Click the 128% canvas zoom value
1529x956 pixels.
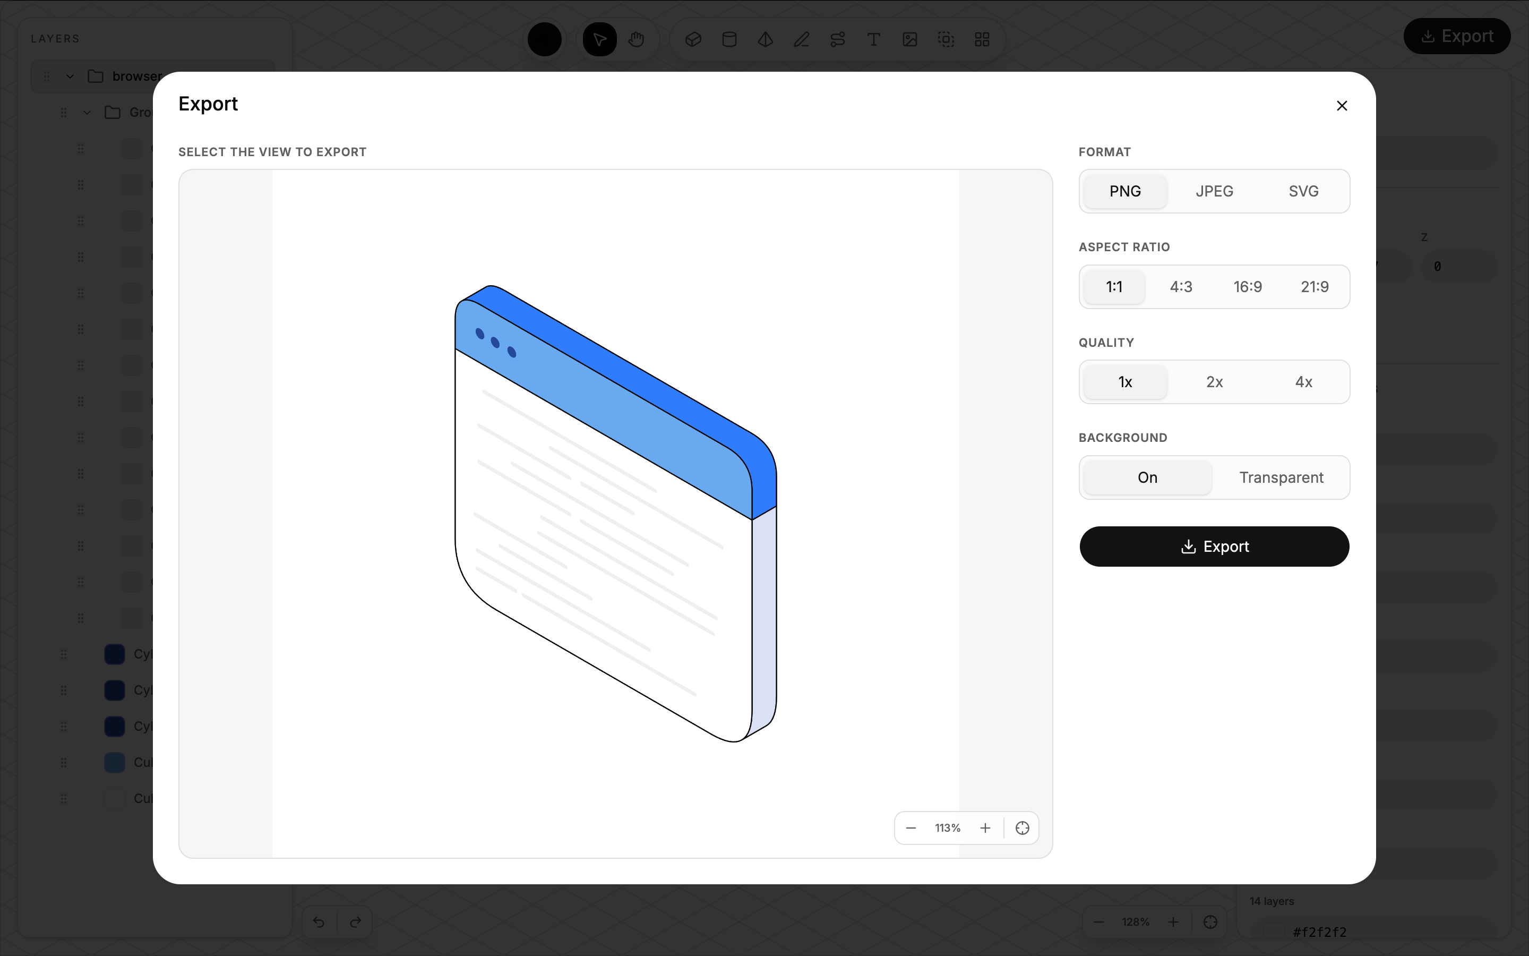[1136, 922]
